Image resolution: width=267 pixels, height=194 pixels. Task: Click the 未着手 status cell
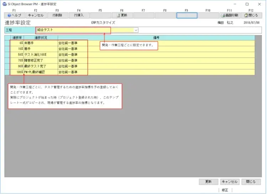click(41, 43)
